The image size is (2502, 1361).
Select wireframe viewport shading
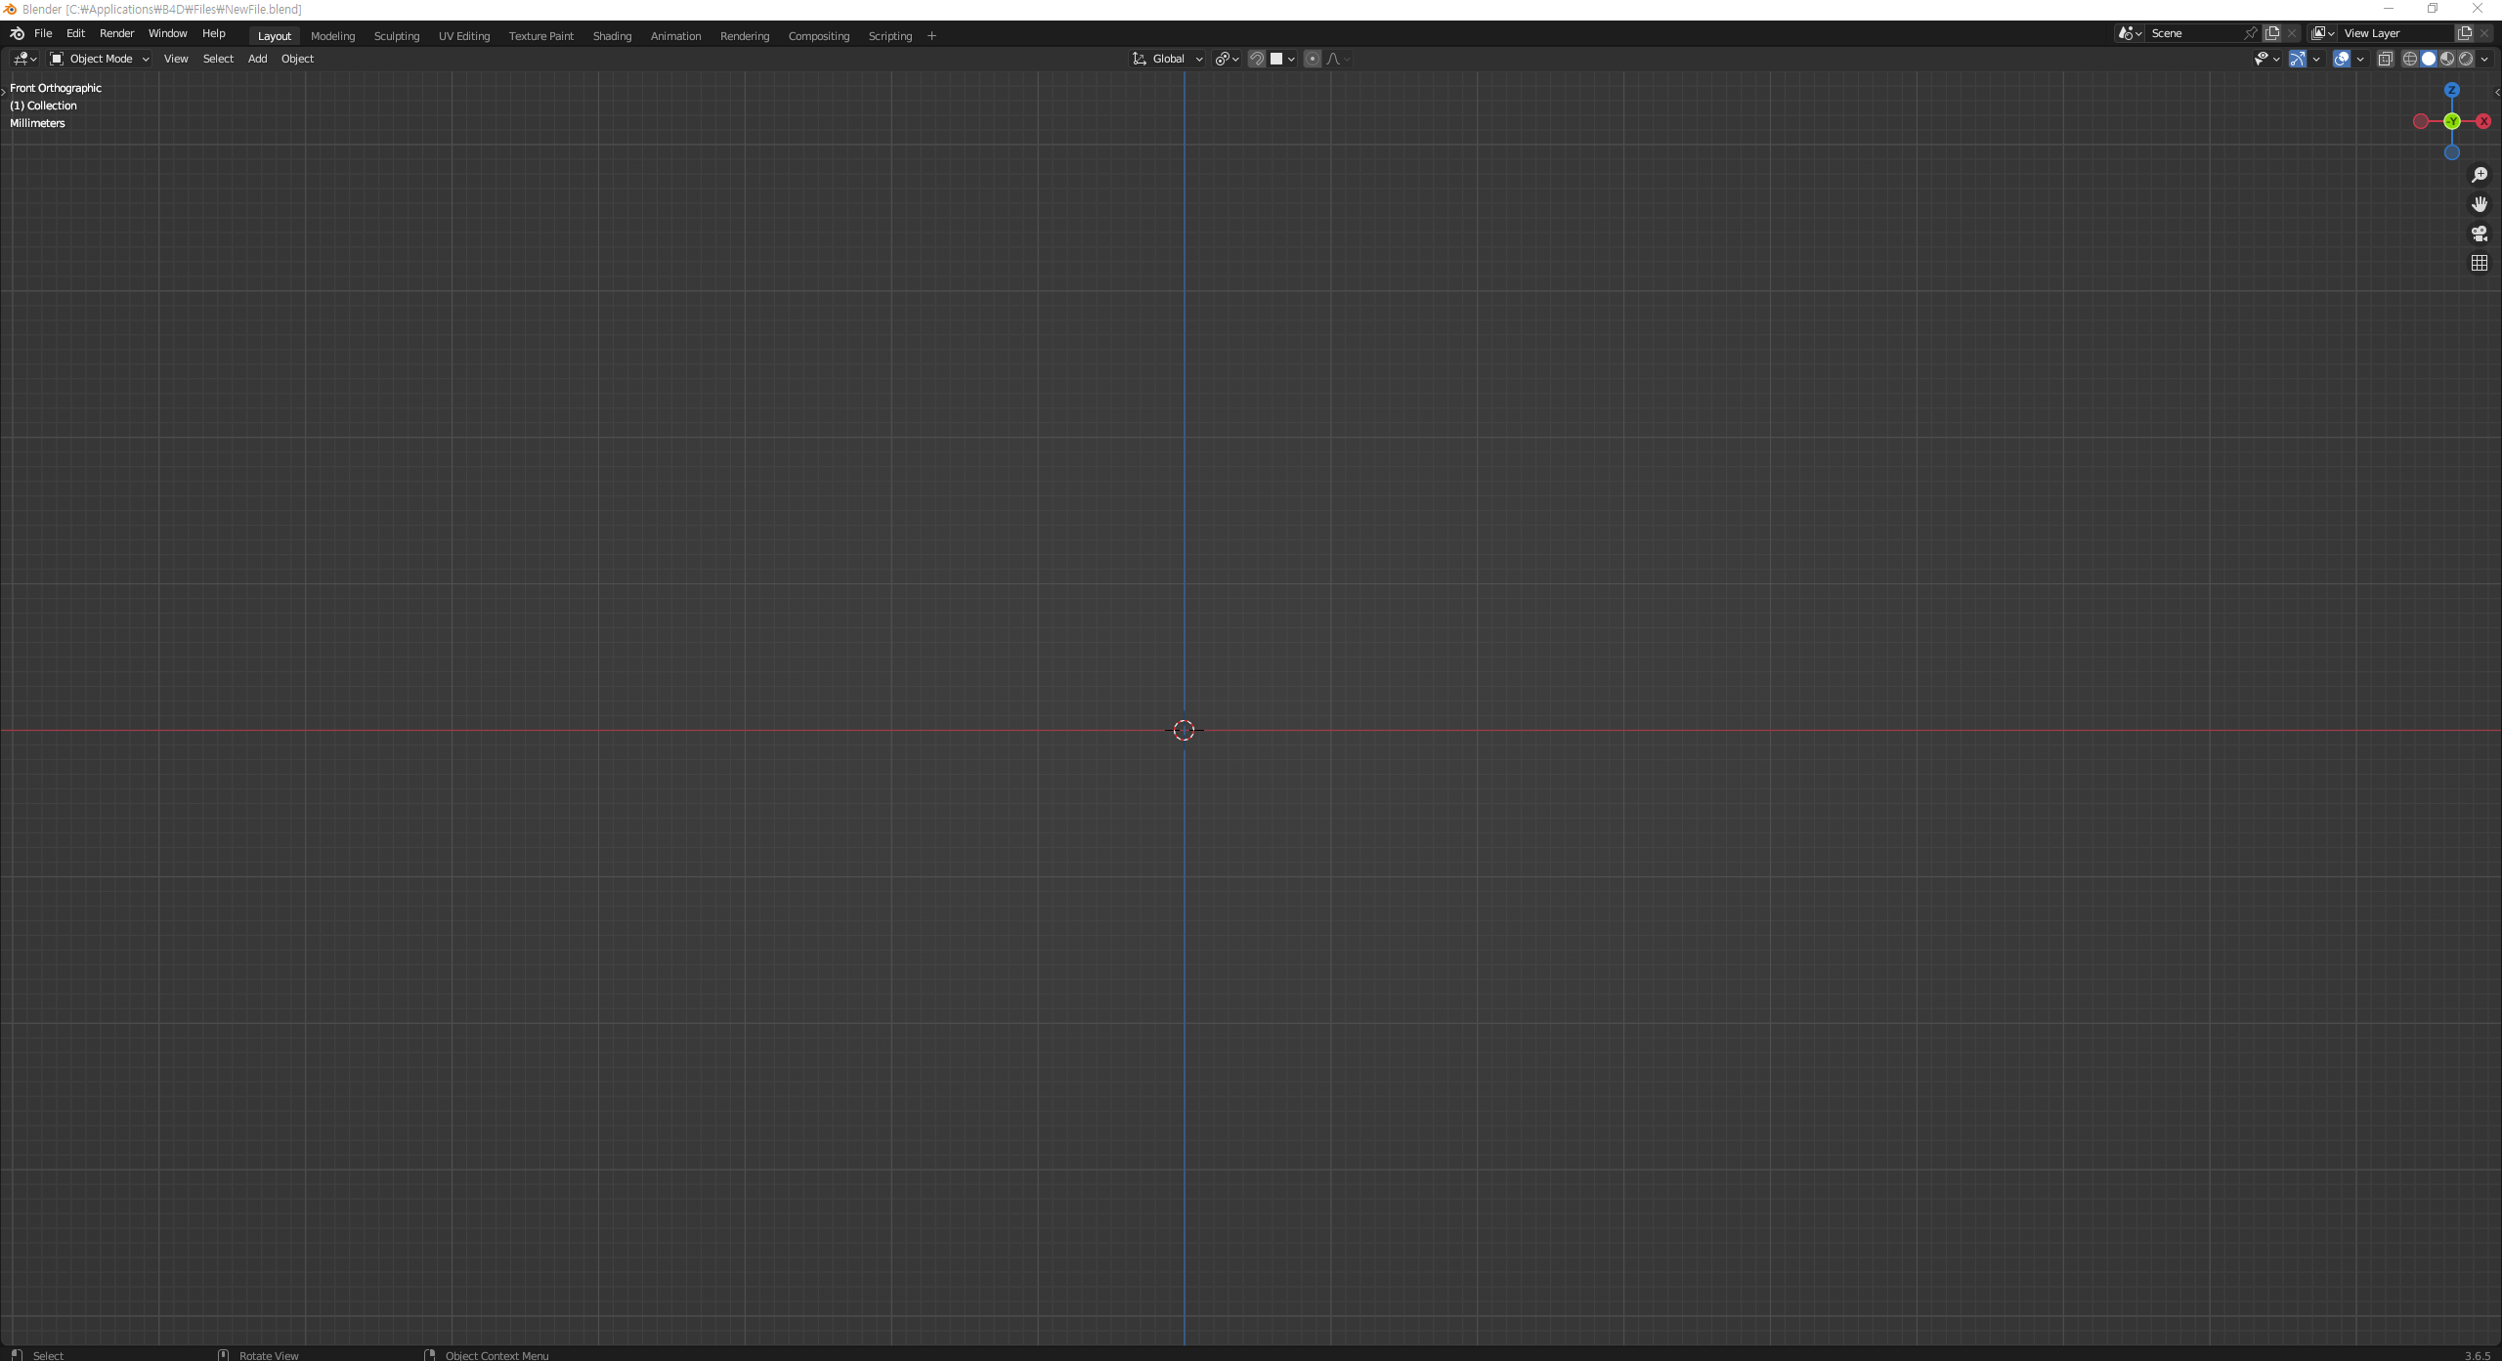tap(2410, 59)
